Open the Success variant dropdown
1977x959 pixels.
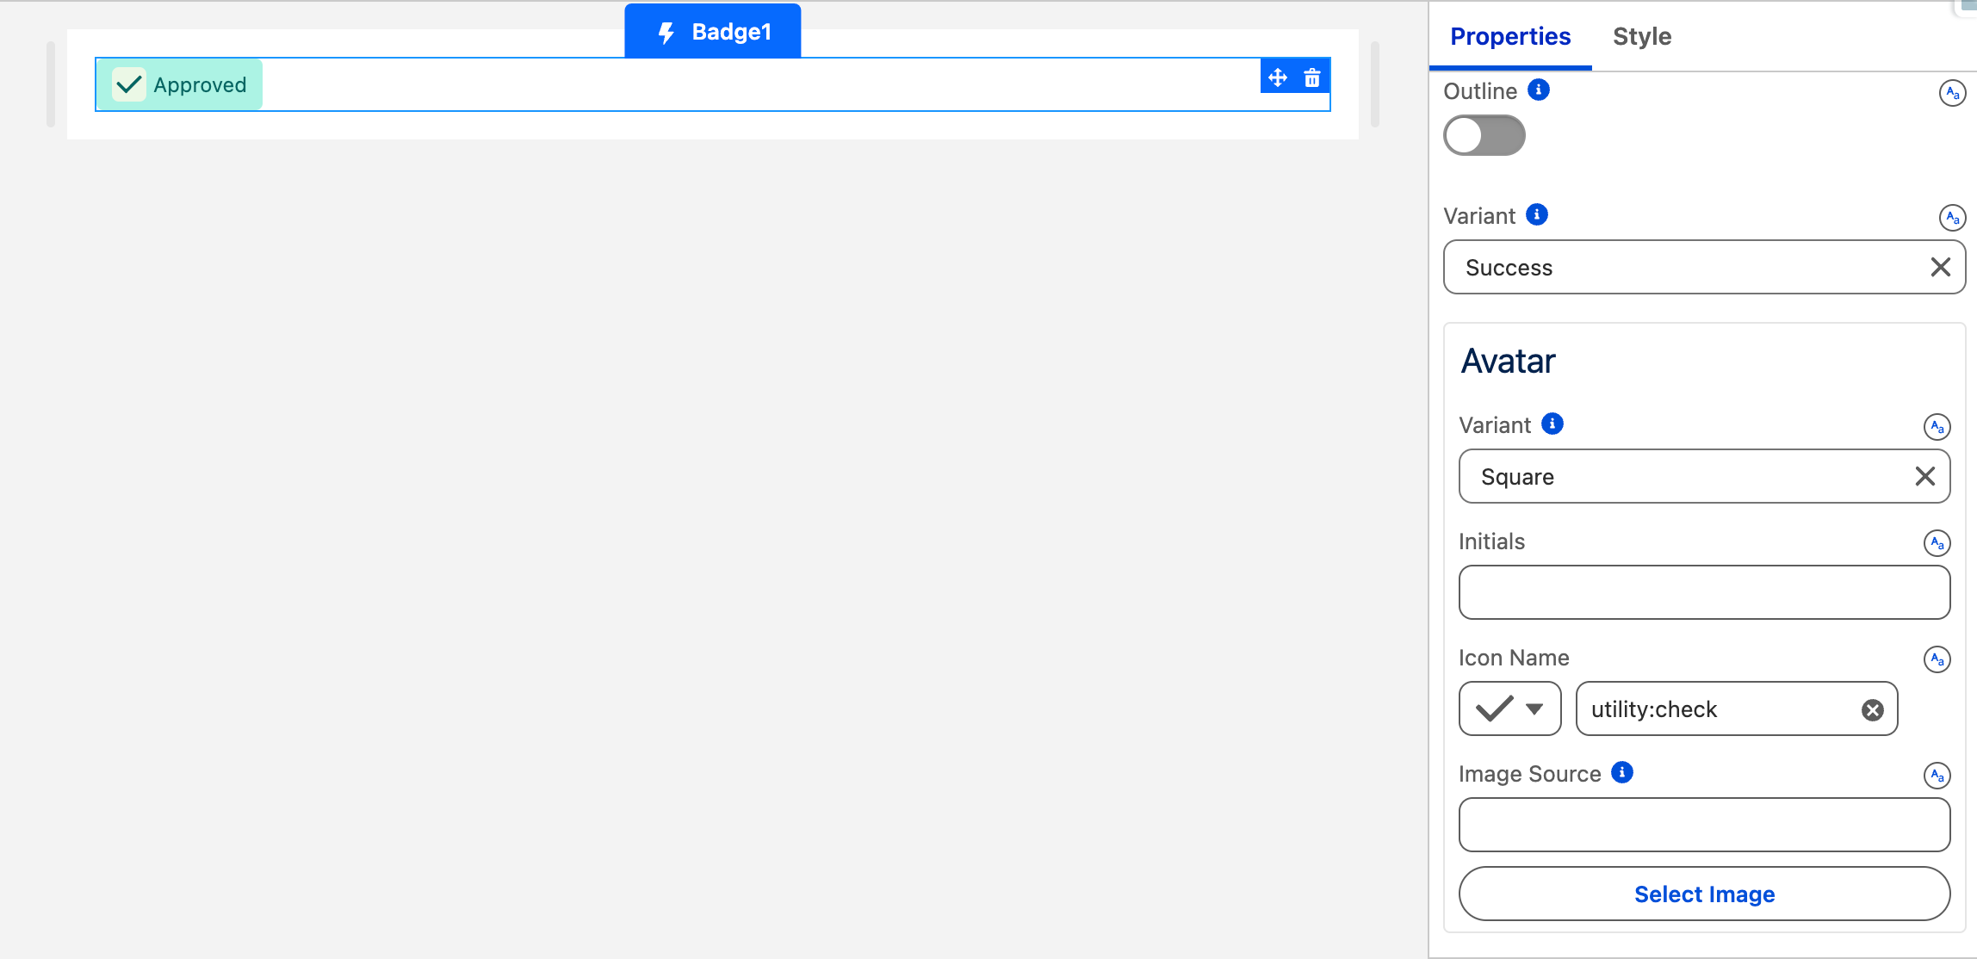point(1688,268)
